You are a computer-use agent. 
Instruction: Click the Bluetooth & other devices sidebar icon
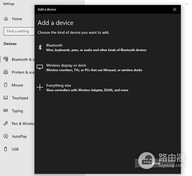6,59
